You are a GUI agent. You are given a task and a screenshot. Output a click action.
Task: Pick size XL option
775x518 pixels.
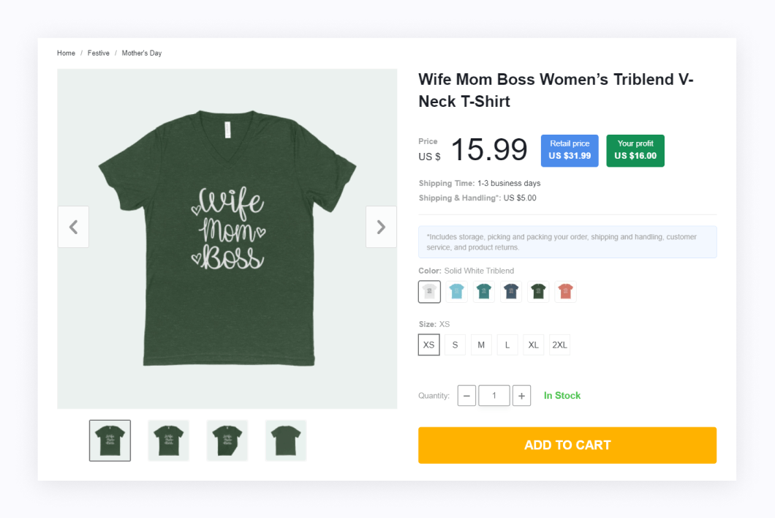[533, 345]
